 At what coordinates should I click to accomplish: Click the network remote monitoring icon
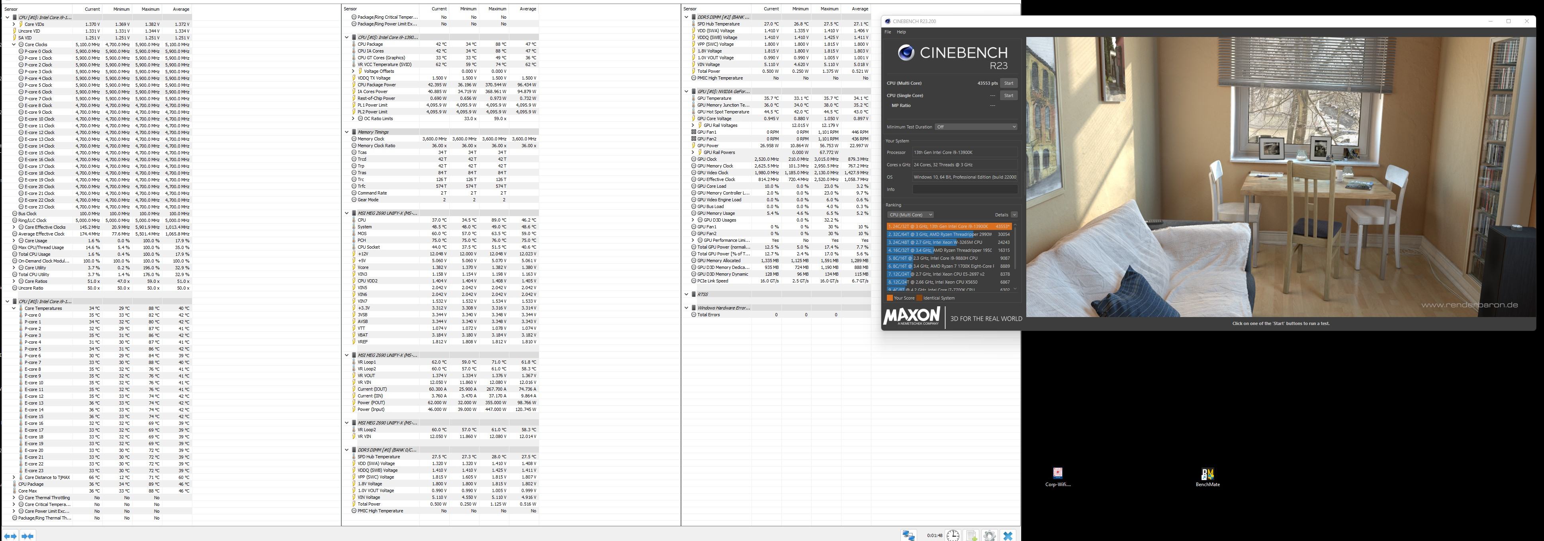[909, 535]
